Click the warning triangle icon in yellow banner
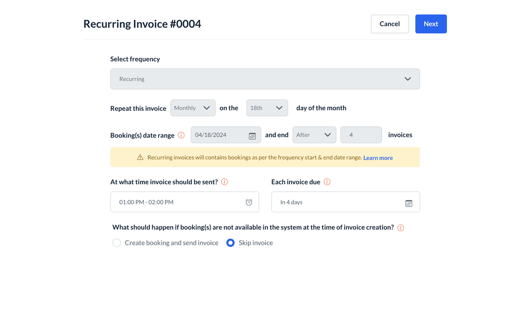This screenshot has width=532, height=323. point(140,157)
